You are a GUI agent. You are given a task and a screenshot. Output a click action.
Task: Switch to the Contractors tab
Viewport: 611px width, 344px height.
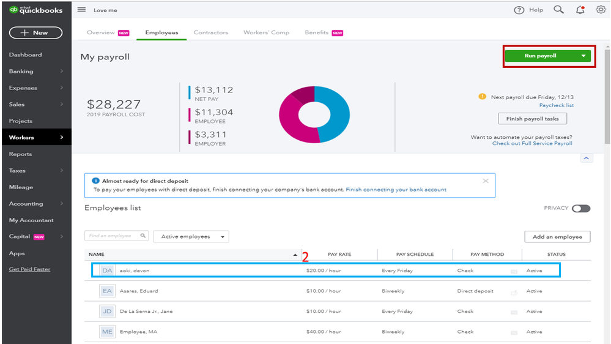[210, 32]
